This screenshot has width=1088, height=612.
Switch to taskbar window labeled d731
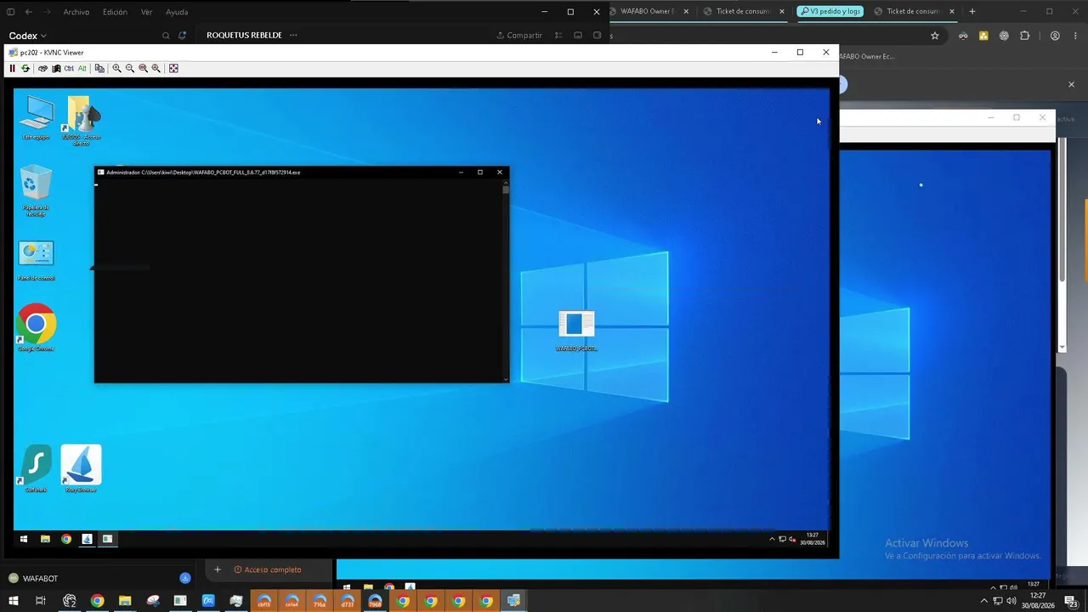point(347,601)
